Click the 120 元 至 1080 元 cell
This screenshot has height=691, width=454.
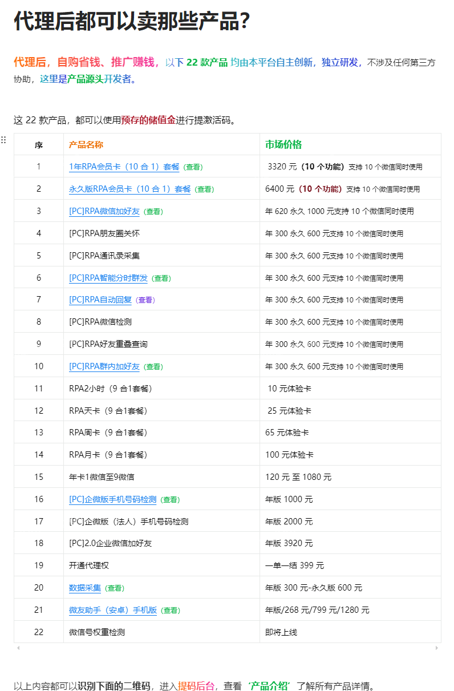pyautogui.click(x=350, y=477)
